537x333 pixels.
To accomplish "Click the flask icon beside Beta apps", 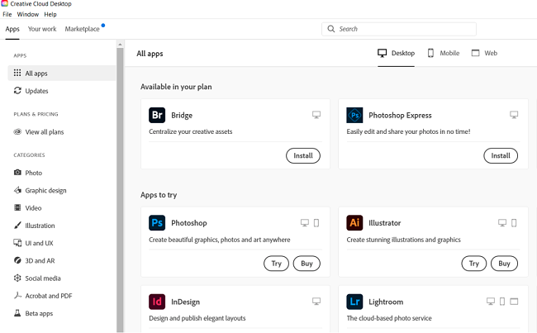I will tap(17, 313).
